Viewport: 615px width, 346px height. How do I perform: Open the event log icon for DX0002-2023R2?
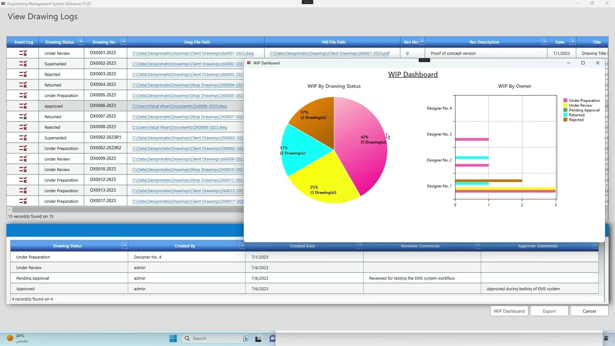click(23, 148)
